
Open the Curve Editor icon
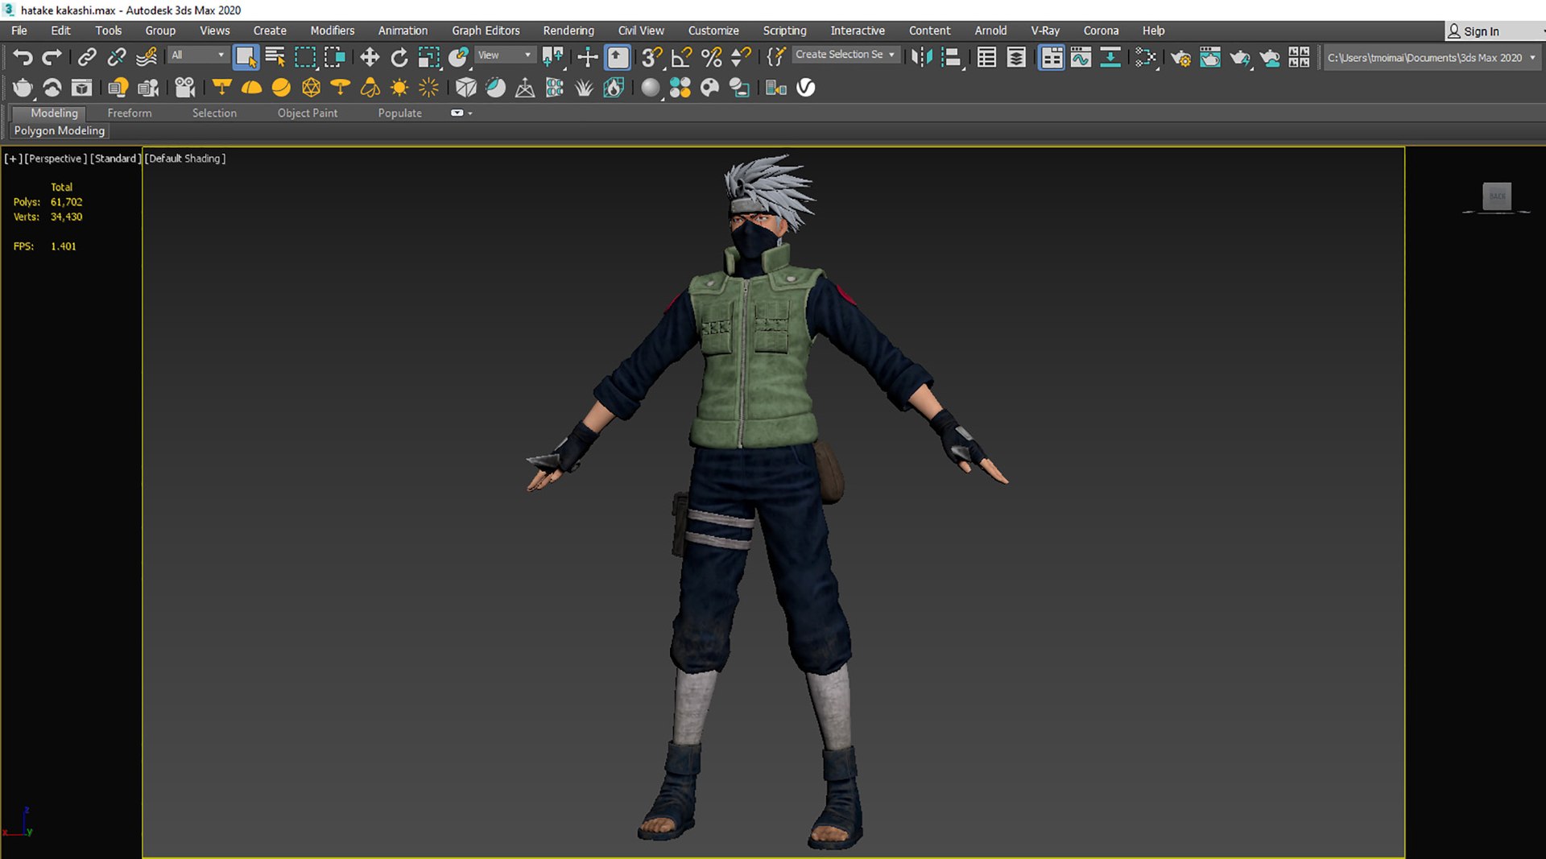click(x=1081, y=57)
